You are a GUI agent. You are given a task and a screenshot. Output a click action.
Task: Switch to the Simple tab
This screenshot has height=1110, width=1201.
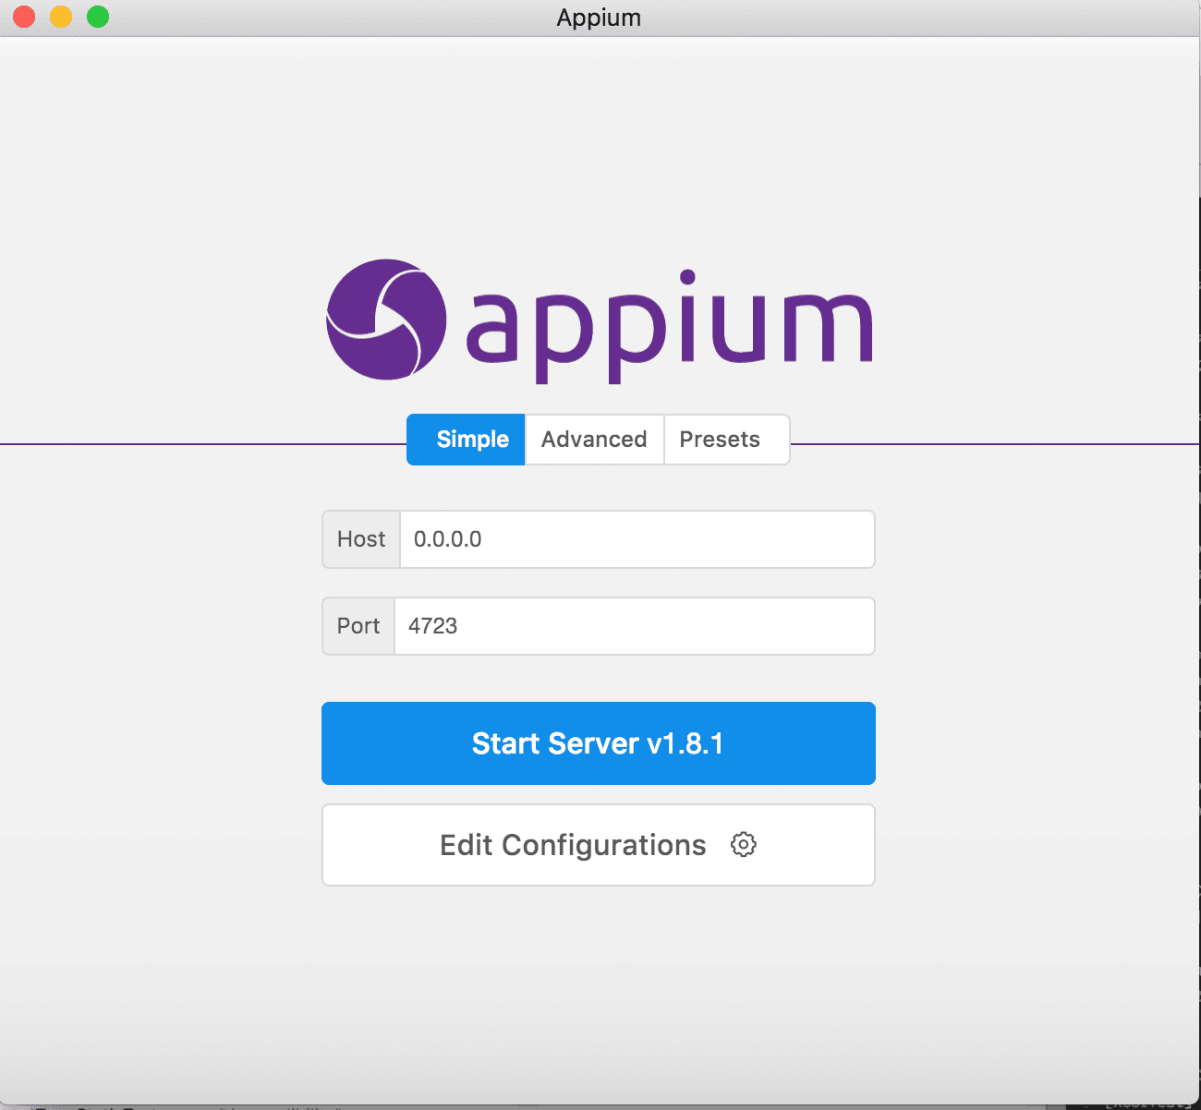coord(467,440)
